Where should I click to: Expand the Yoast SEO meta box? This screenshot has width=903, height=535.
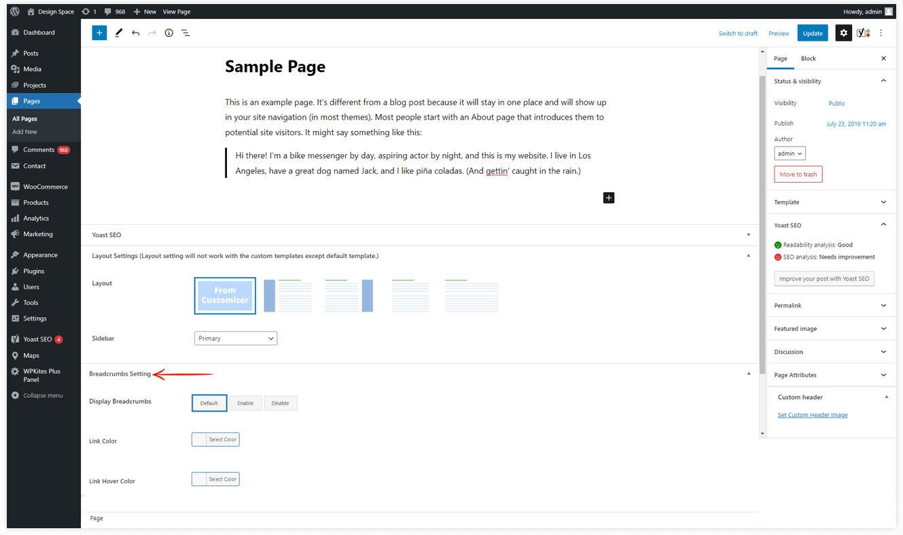click(749, 235)
